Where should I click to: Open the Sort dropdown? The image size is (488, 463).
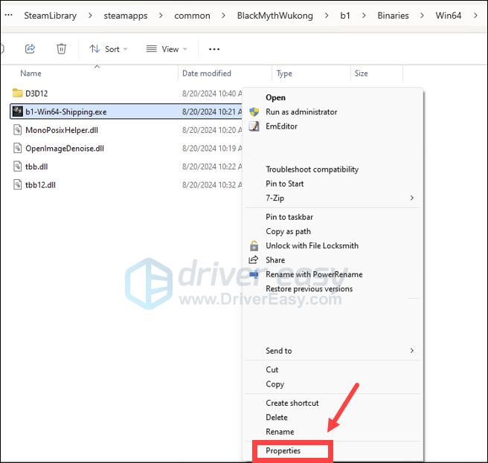(109, 49)
